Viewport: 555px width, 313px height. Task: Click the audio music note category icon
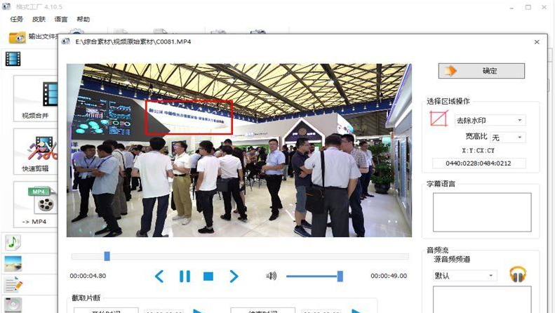[13, 242]
